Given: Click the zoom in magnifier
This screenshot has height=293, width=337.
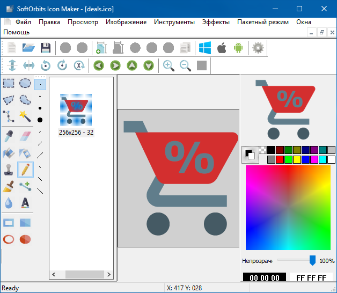Looking at the screenshot, I should 169,65.
